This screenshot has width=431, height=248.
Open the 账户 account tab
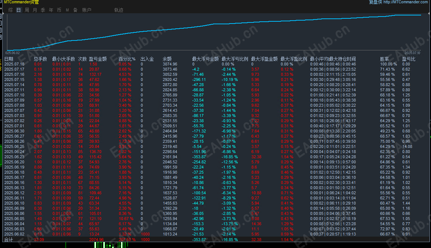click(x=87, y=10)
